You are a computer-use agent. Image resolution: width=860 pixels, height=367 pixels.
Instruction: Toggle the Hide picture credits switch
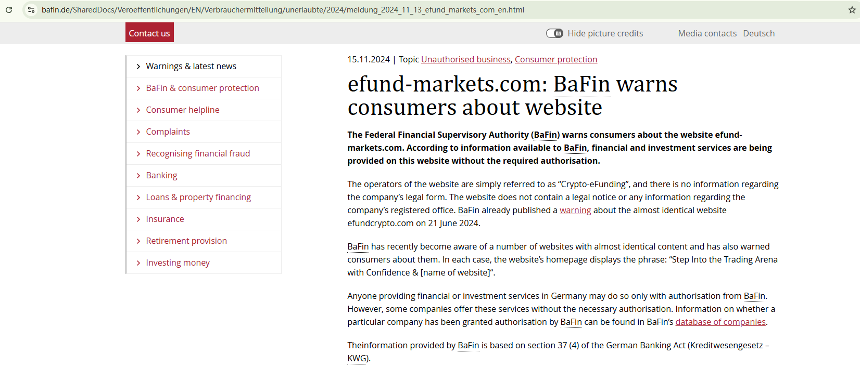click(x=554, y=33)
